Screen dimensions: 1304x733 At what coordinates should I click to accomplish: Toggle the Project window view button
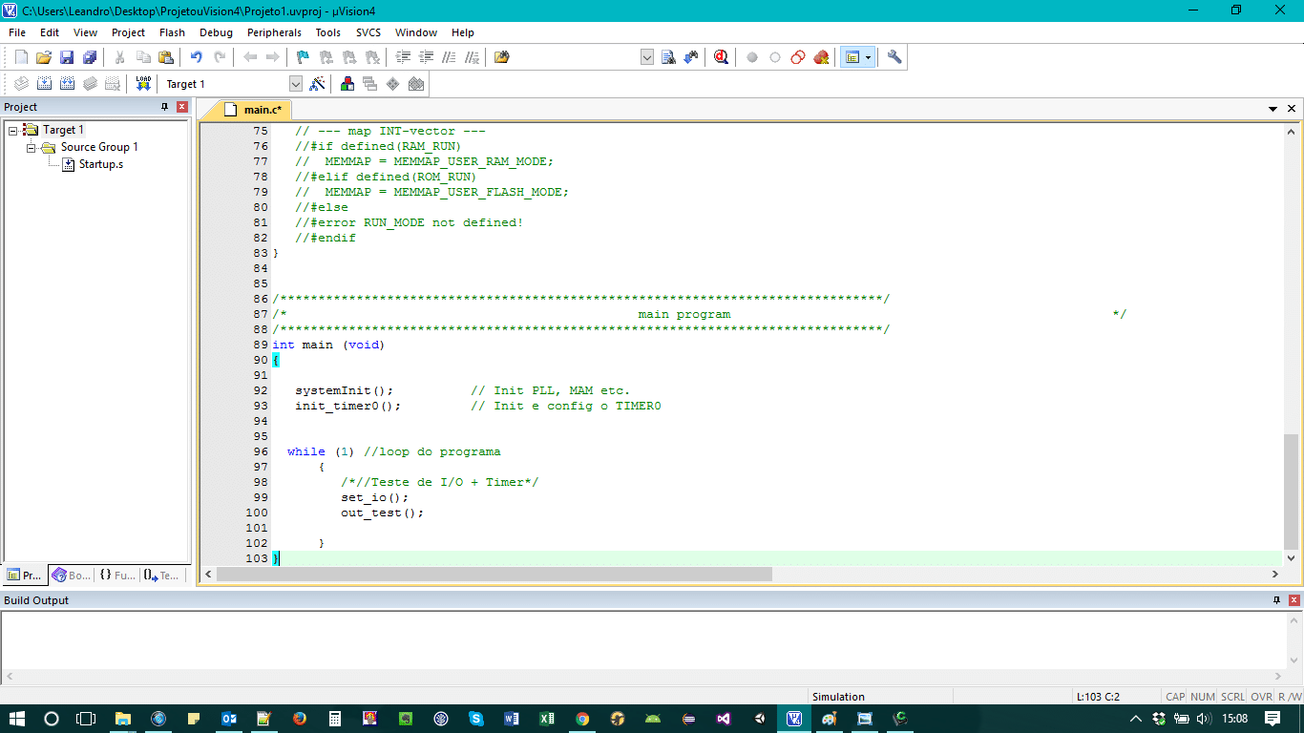point(852,57)
